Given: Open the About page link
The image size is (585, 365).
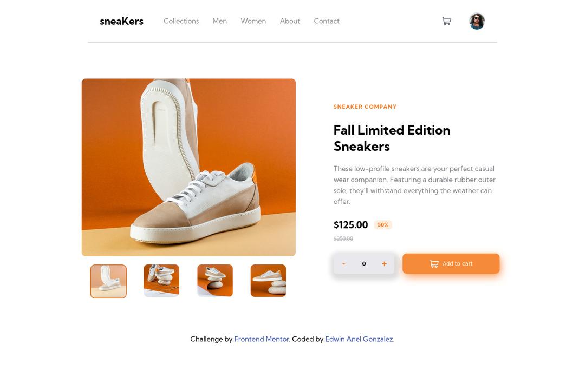Looking at the screenshot, I should [290, 21].
